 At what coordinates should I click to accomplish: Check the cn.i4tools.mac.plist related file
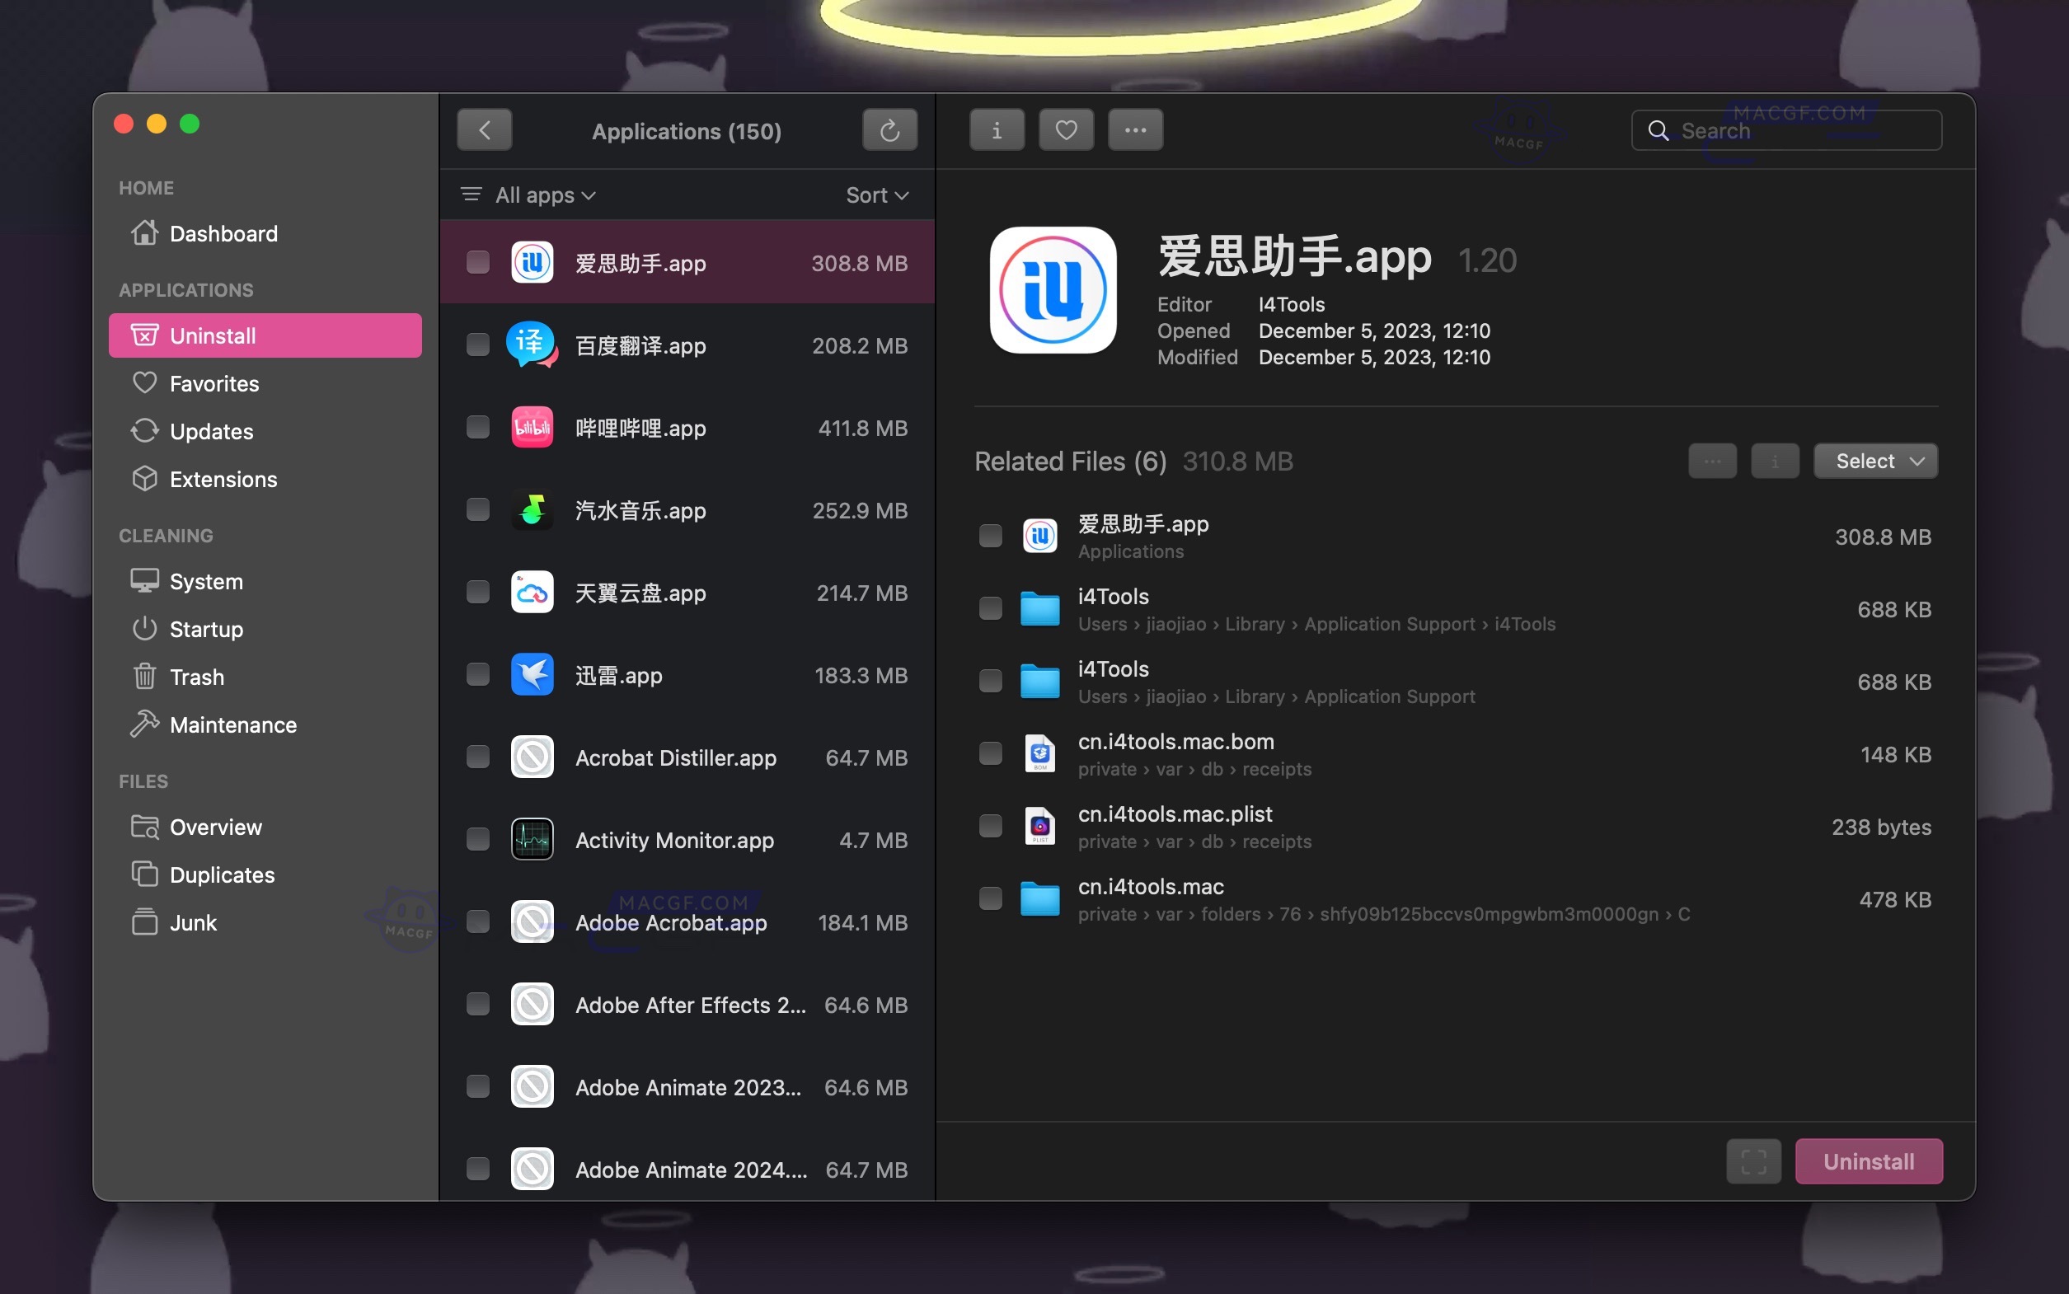coord(989,825)
